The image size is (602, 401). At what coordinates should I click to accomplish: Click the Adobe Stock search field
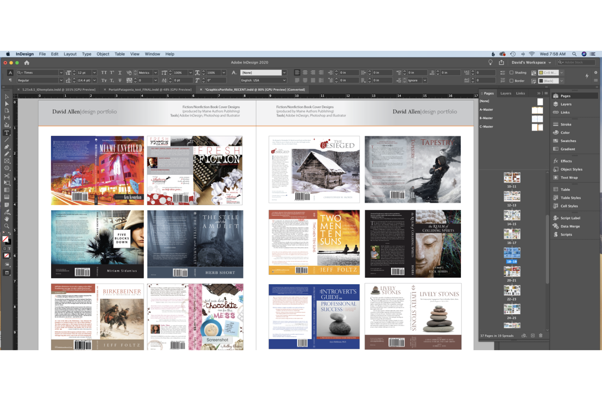pyautogui.click(x=576, y=63)
